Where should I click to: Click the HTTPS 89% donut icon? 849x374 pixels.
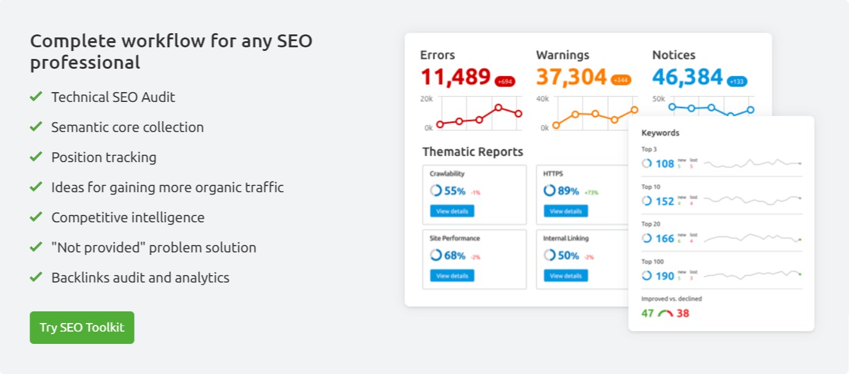[x=550, y=191]
